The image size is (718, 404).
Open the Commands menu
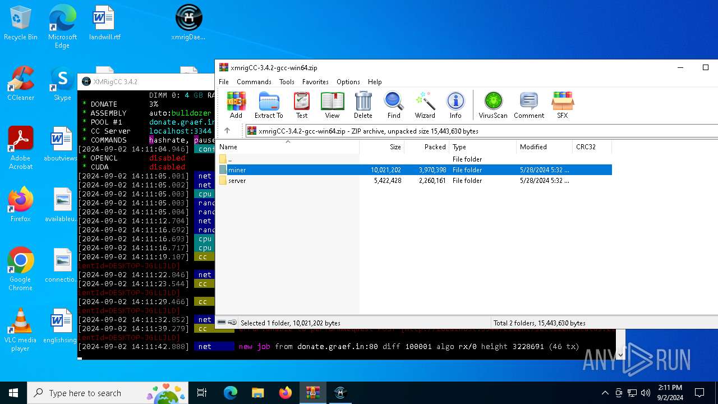pos(254,82)
